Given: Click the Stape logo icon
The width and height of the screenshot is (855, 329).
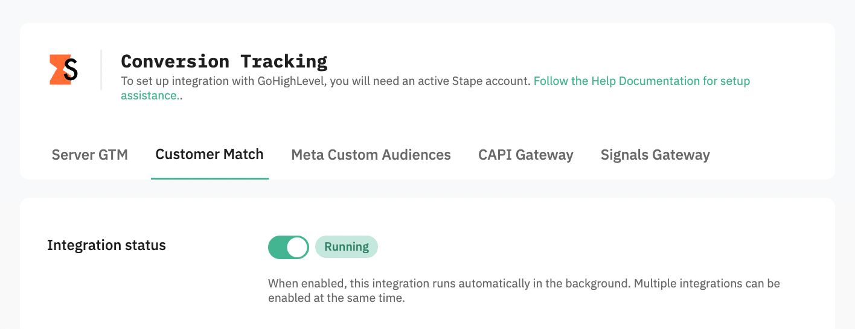Looking at the screenshot, I should (x=64, y=70).
